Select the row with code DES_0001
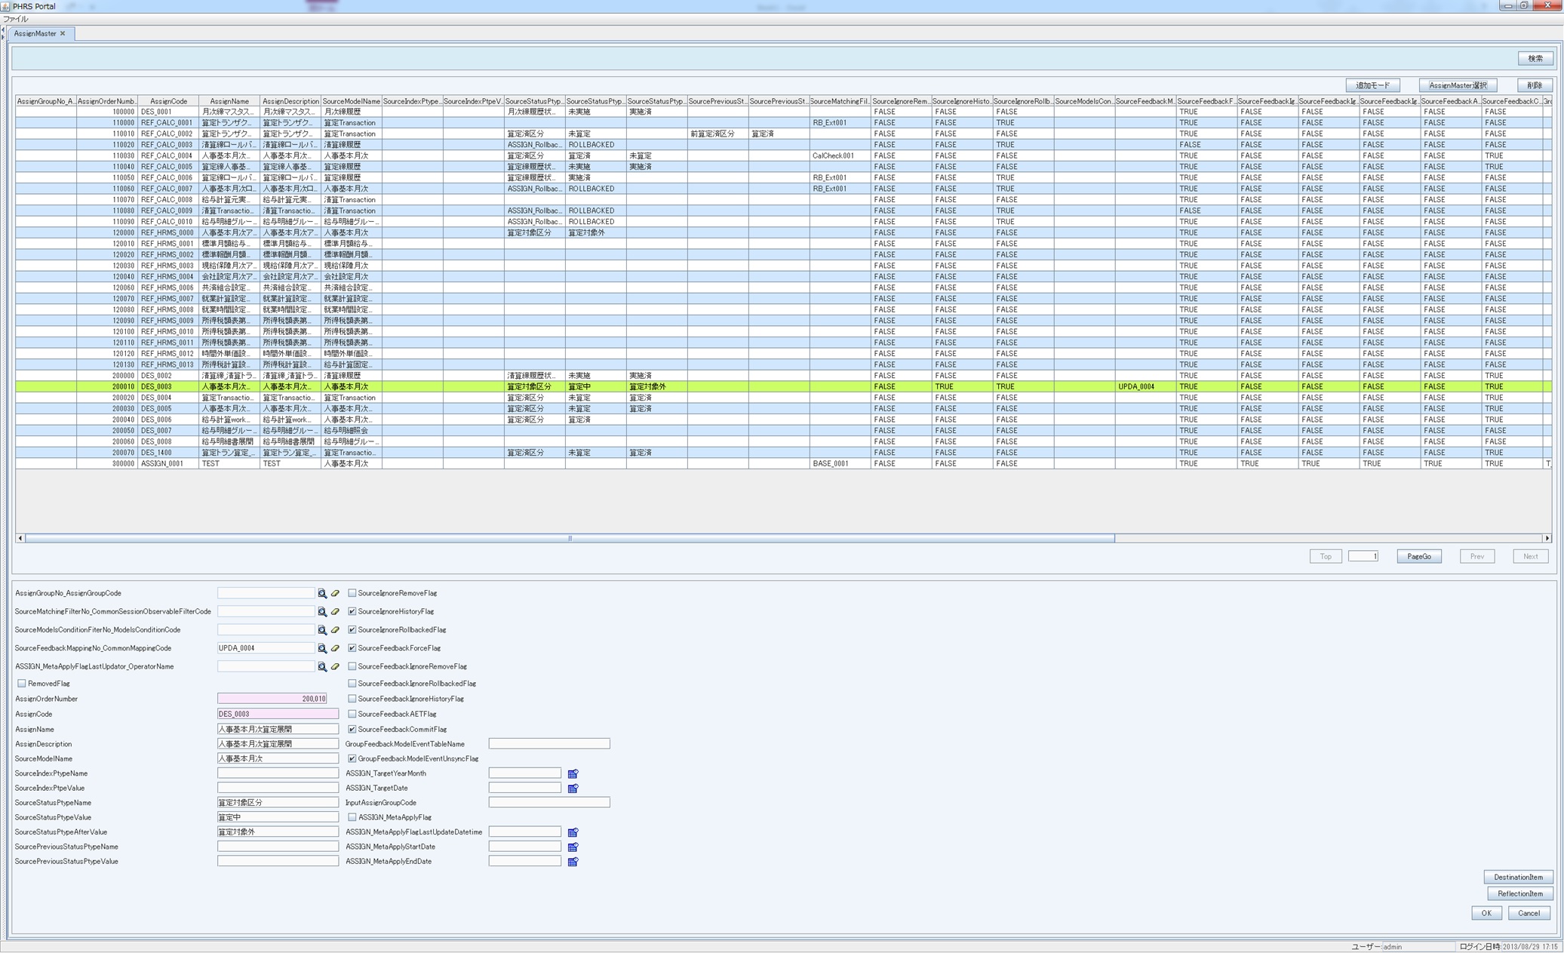The height and width of the screenshot is (953, 1564). (783, 112)
